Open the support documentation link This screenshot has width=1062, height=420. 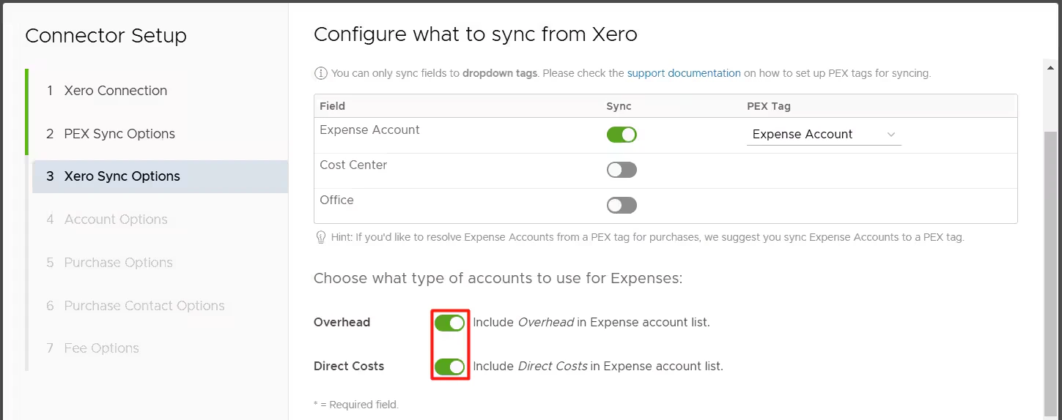click(684, 73)
